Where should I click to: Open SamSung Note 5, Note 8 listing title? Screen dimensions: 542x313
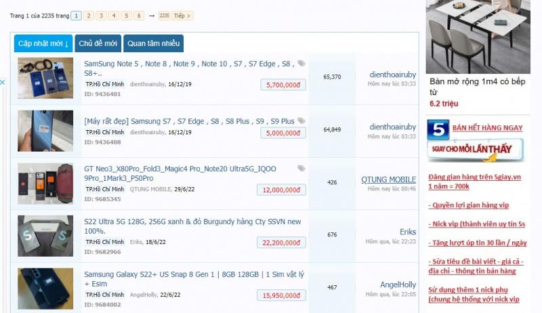tap(189, 68)
